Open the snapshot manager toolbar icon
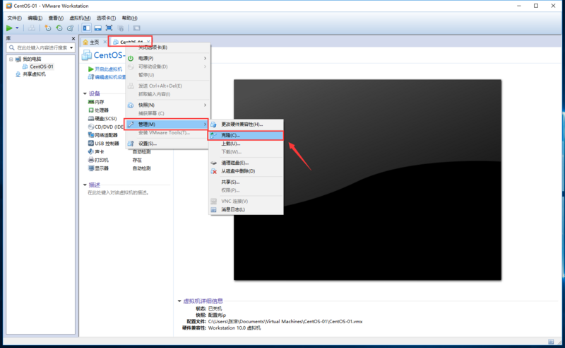The height and width of the screenshot is (348, 565). [x=70, y=28]
